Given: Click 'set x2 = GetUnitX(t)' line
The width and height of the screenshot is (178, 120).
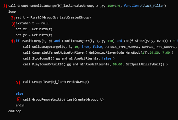Looking at the screenshot, I should click(x=34, y=29).
